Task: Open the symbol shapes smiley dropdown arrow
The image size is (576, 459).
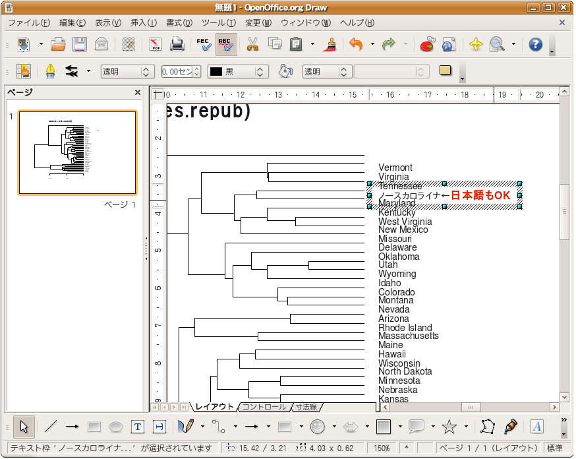Action: point(333,427)
